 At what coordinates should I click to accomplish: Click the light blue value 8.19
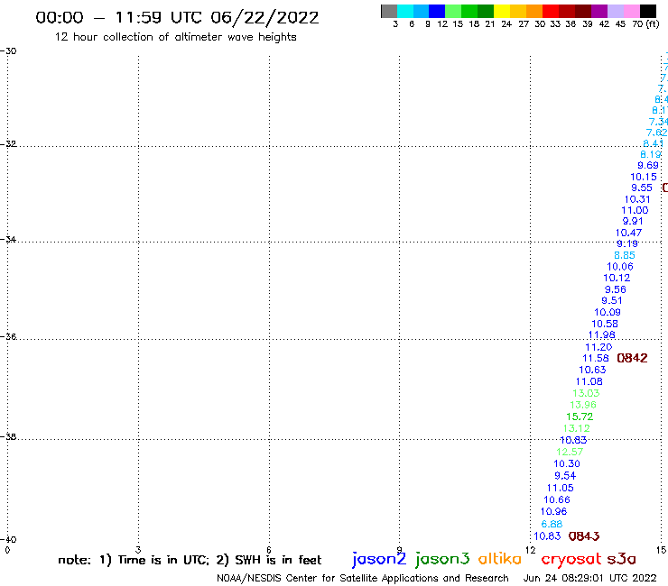651,154
